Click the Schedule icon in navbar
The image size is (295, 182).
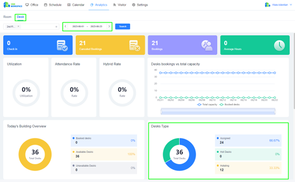coord(45,5)
